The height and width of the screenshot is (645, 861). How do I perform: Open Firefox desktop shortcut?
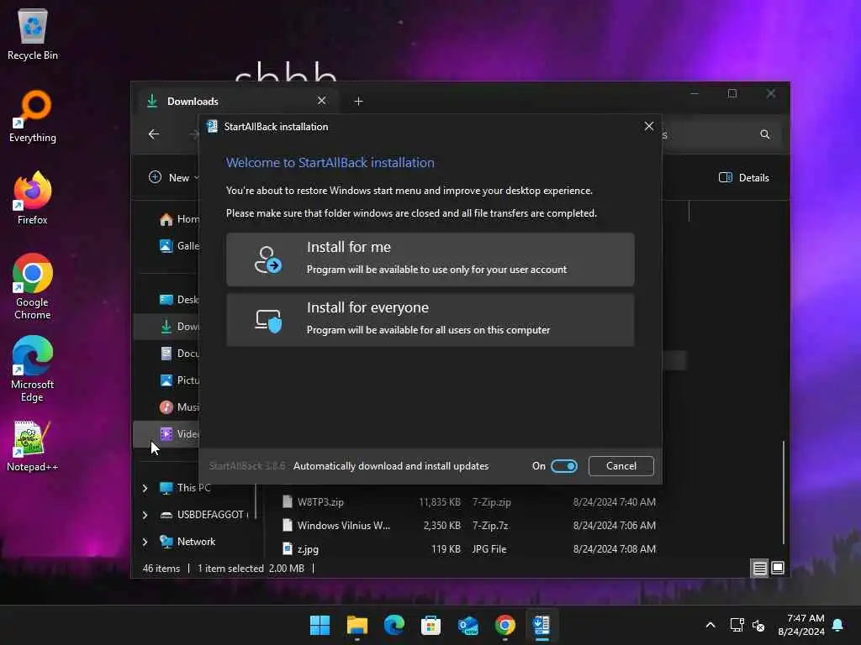33,198
